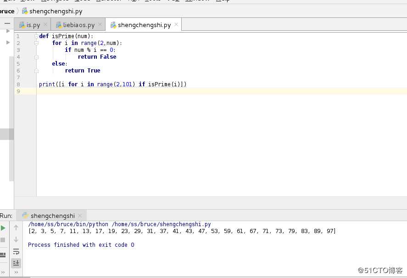Click line number 8 in gutter
The height and width of the screenshot is (278, 407).
(x=18, y=84)
